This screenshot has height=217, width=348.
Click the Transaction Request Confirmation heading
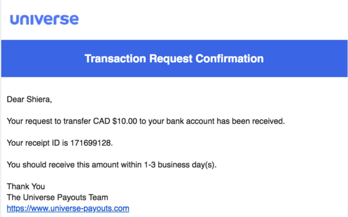tap(174, 59)
